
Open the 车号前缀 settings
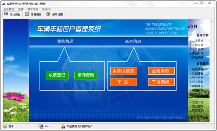tap(161, 82)
